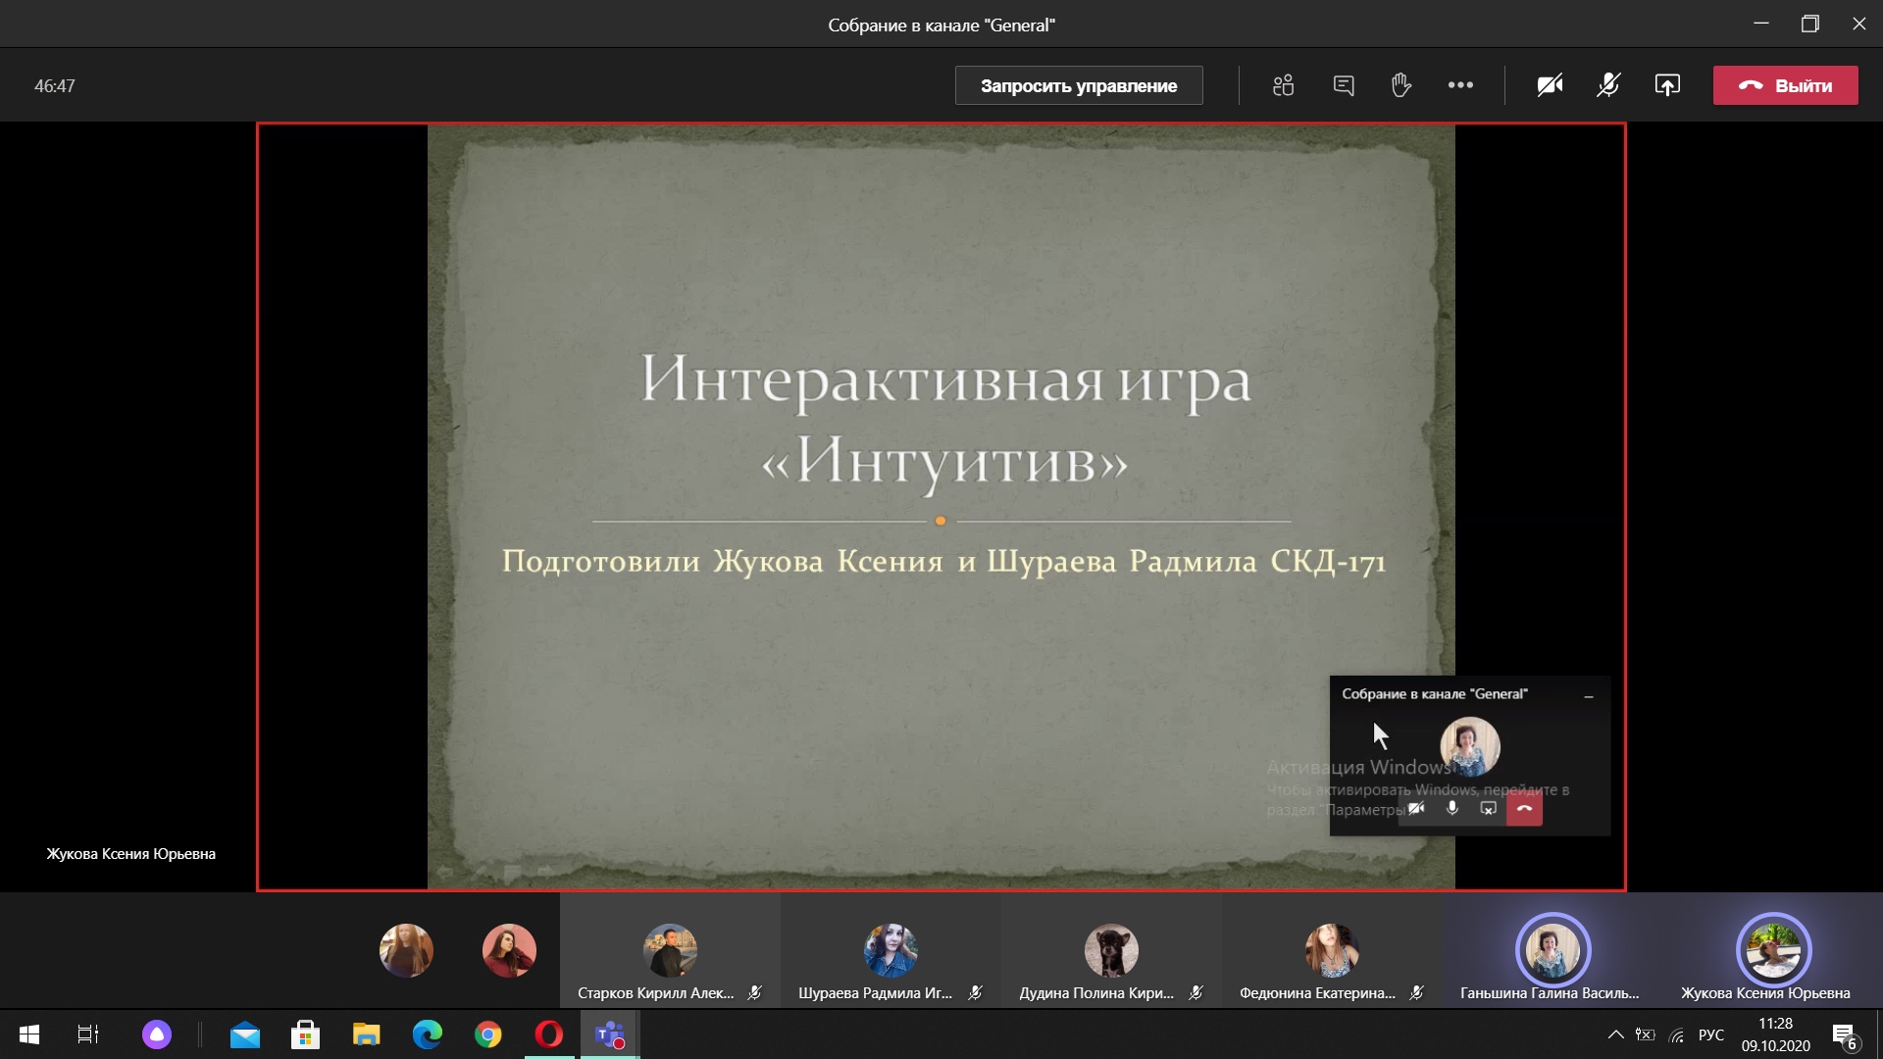Screen dimensions: 1883x1059
Task: Open Microsoft Edge from the taskbar
Action: point(427,1034)
